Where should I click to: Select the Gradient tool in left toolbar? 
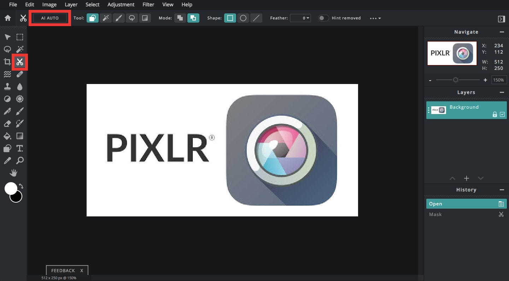tap(20, 136)
